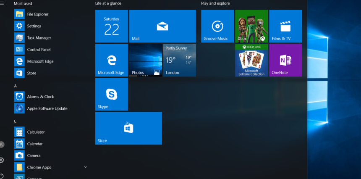The image size is (361, 179).
Task: Click the Most used heading
Action: (23, 3)
